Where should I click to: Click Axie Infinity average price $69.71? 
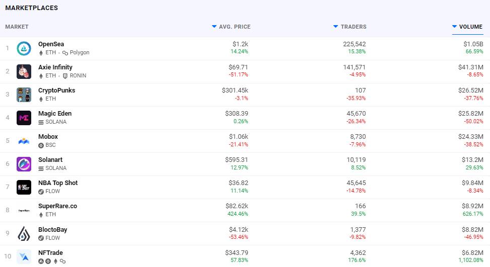pyautogui.click(x=238, y=67)
